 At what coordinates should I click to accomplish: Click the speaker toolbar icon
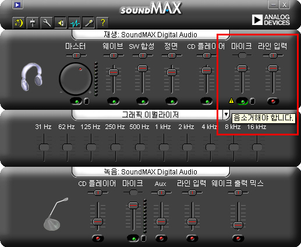pyautogui.click(x=61, y=23)
